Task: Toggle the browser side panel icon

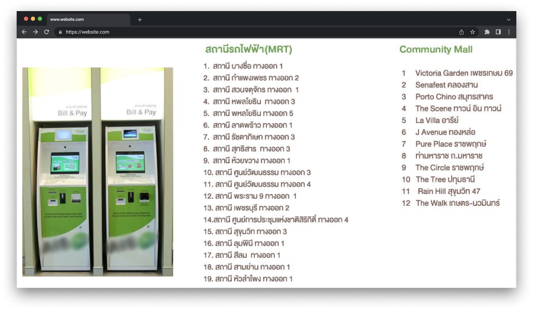Action: point(498,32)
